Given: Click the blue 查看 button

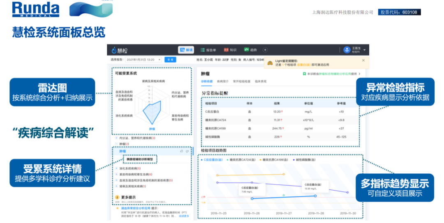Looking at the screenshot, I should 169,60.
